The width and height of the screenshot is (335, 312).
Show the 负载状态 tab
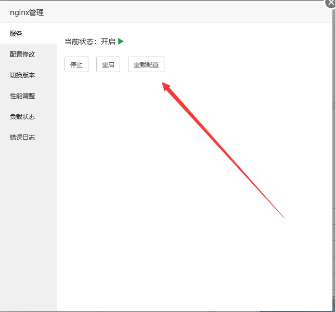tap(22, 116)
